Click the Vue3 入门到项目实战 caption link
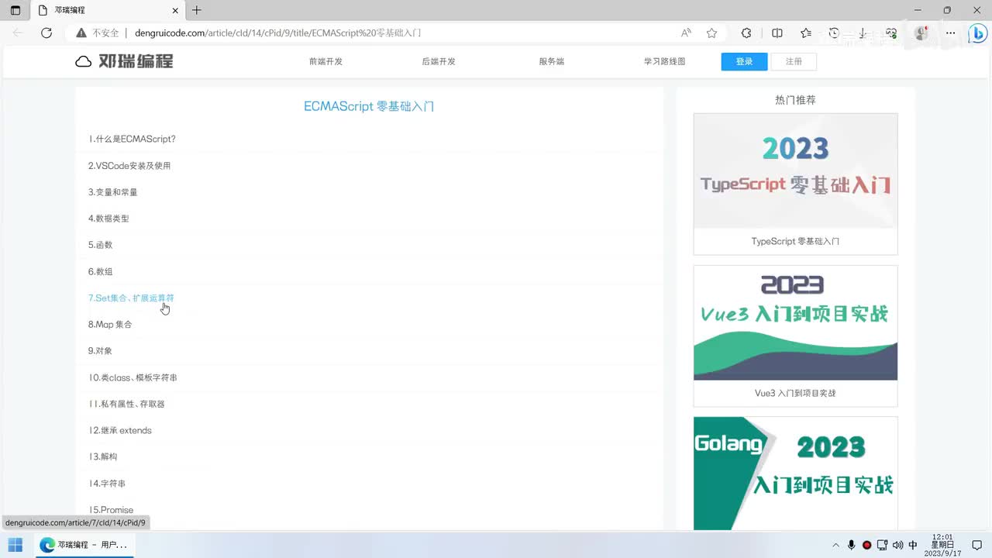The width and height of the screenshot is (992, 558). 795,393
